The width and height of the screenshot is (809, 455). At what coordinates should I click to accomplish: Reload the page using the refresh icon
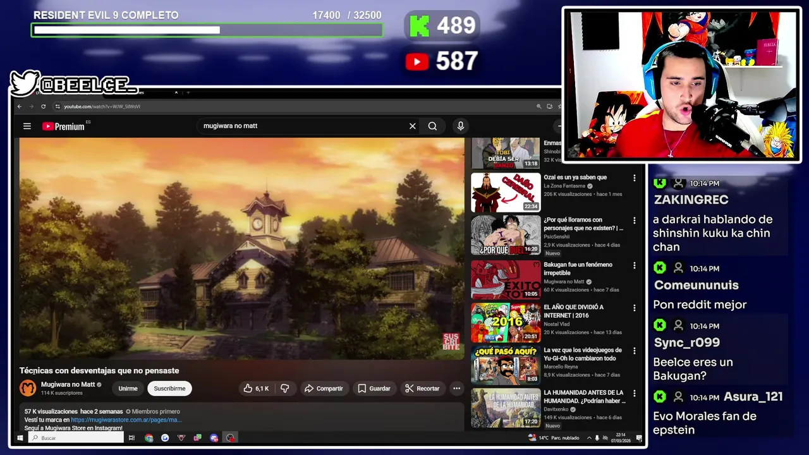(x=43, y=106)
